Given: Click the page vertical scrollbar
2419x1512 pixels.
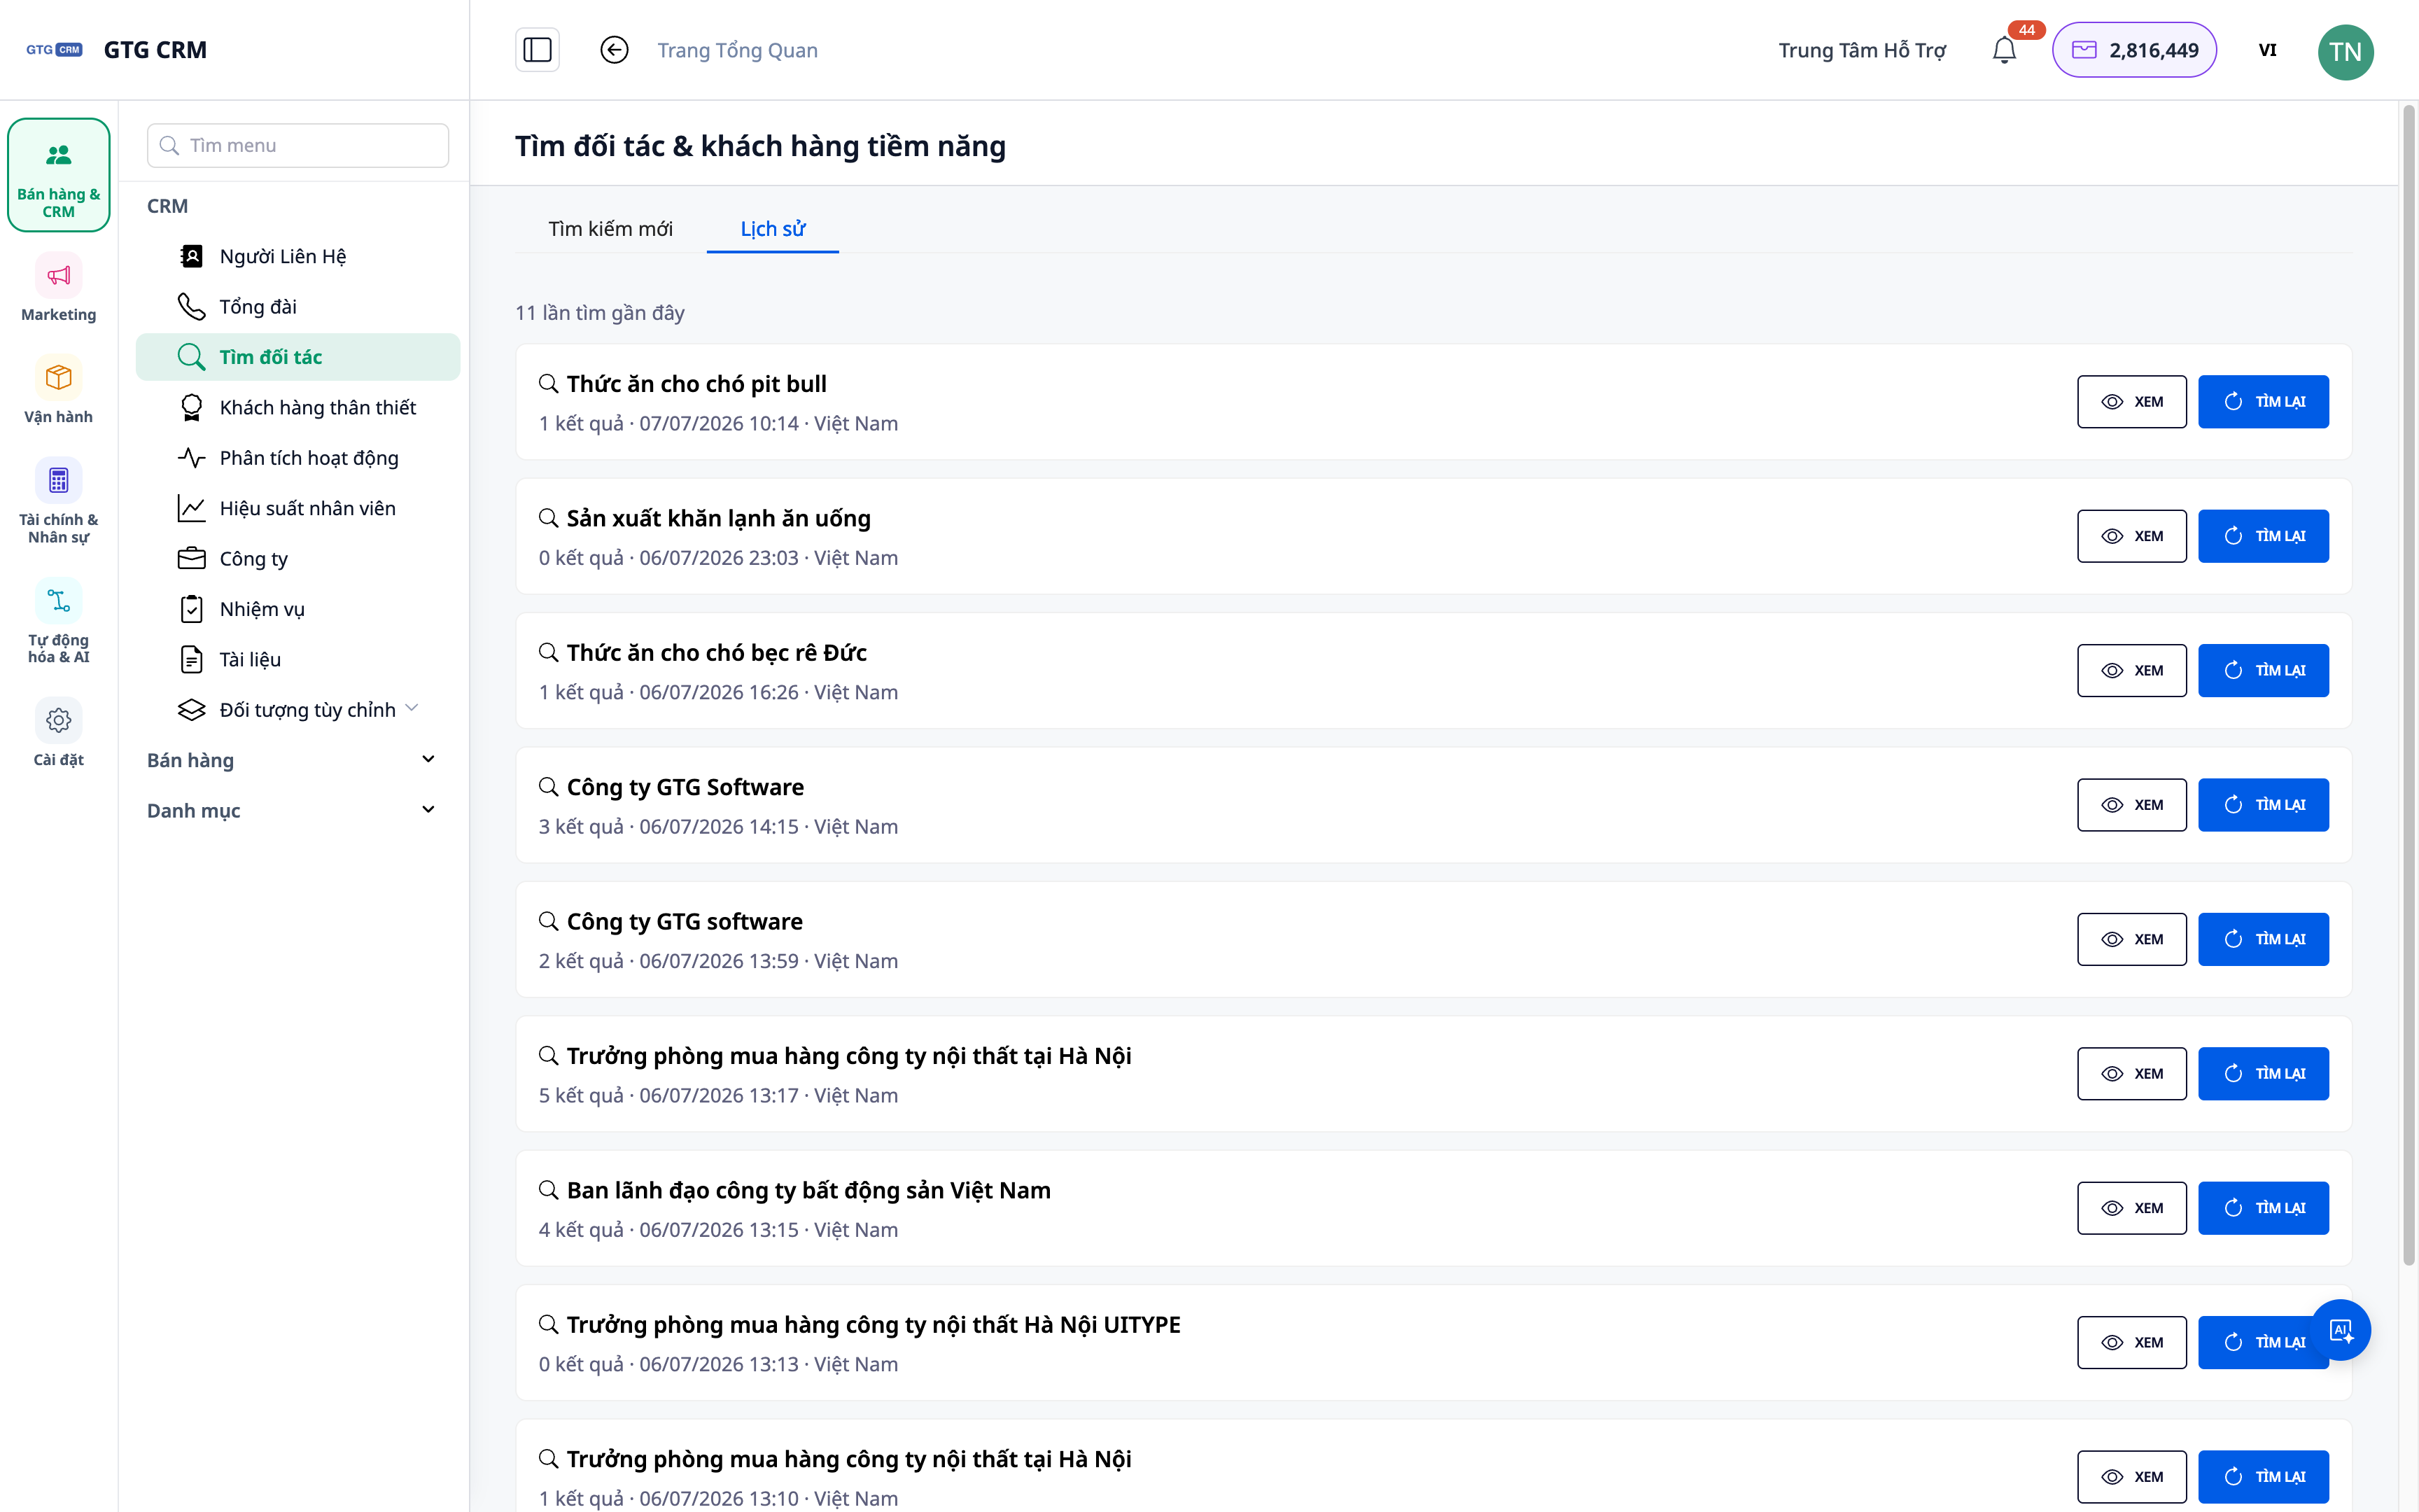Looking at the screenshot, I should tap(2408, 685).
